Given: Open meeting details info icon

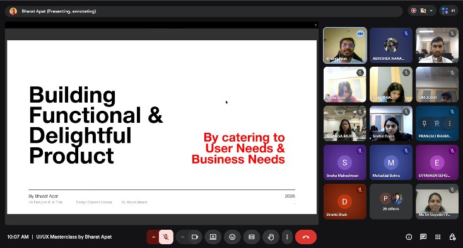Looking at the screenshot, I should pos(409,237).
